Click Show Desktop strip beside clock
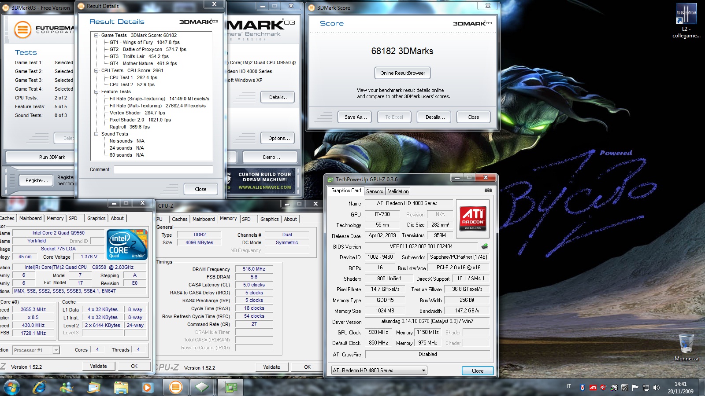Viewport: 705px width, 396px height. (x=702, y=388)
